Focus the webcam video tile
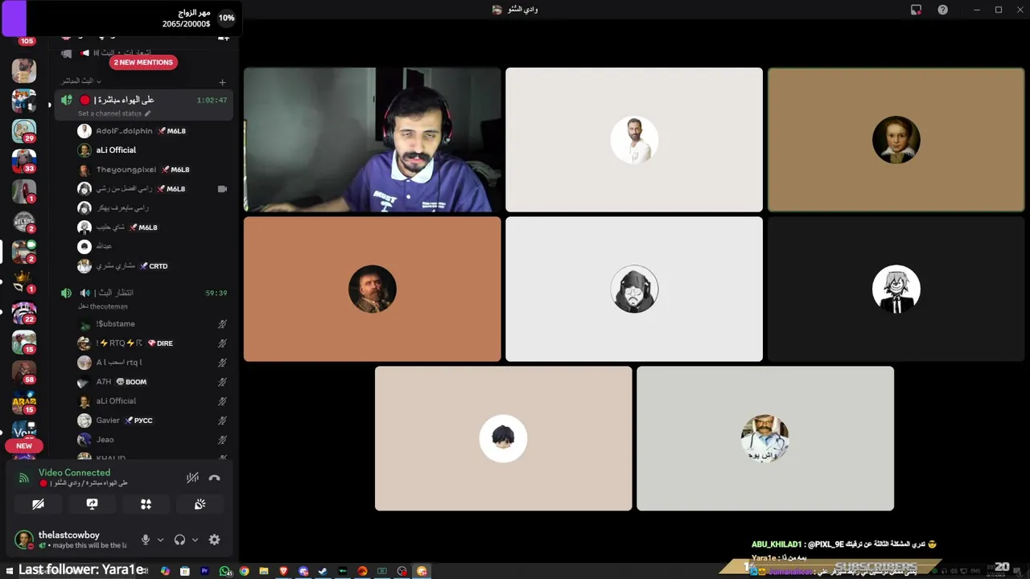The width and height of the screenshot is (1030, 579). click(373, 140)
